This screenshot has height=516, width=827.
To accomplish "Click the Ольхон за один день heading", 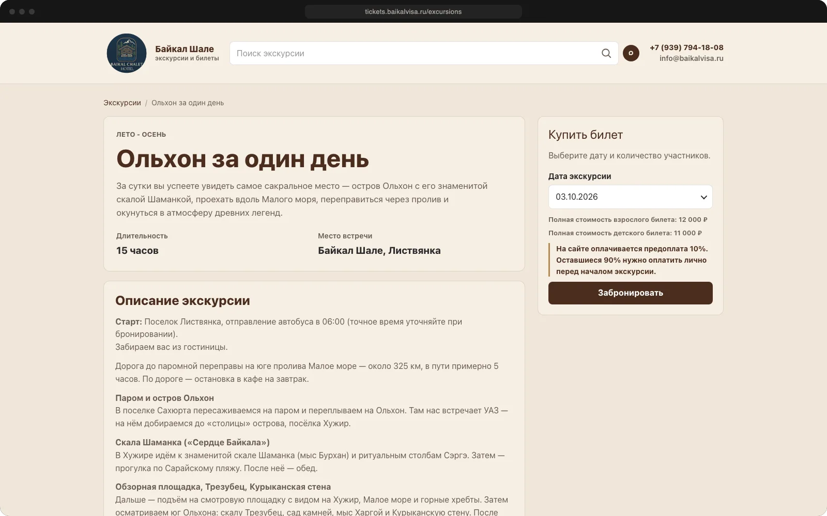I will pos(242,159).
